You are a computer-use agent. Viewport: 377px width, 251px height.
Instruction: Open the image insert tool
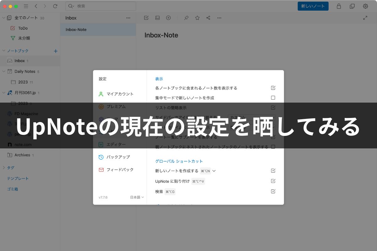pos(157,18)
